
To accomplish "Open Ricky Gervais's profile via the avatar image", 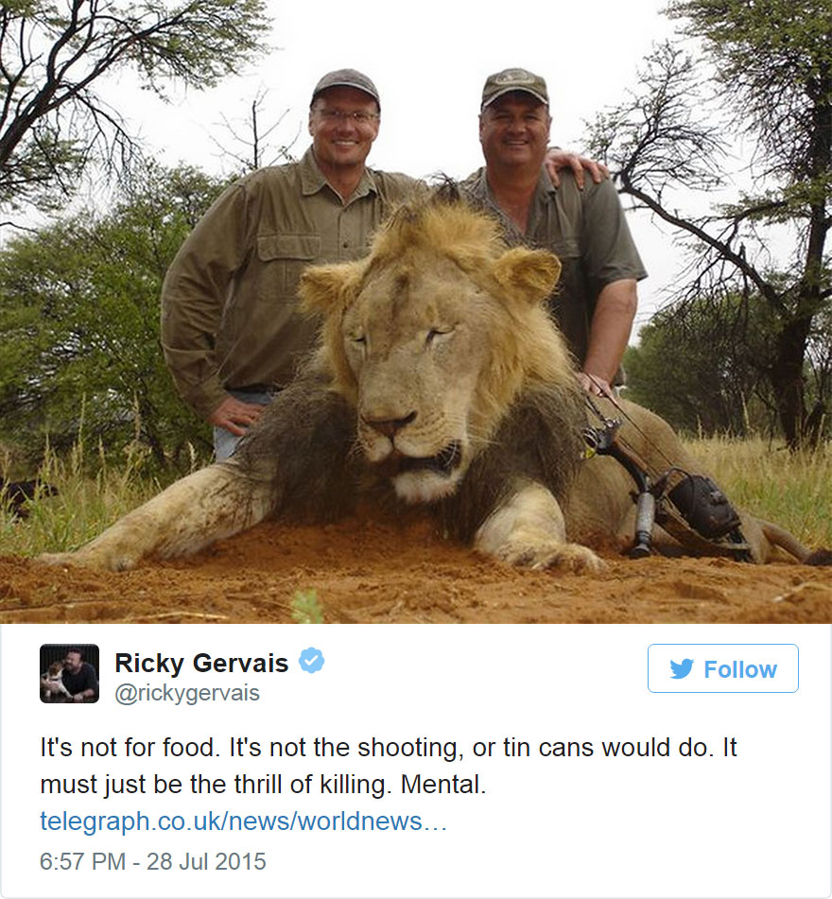I will tap(68, 672).
